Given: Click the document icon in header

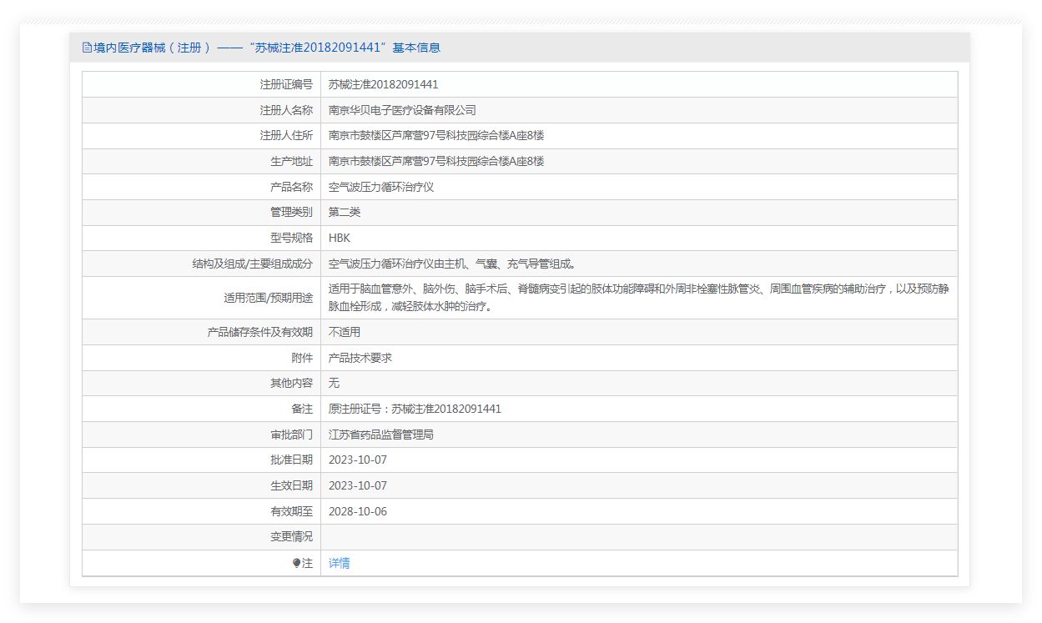Looking at the screenshot, I should pos(87,48).
